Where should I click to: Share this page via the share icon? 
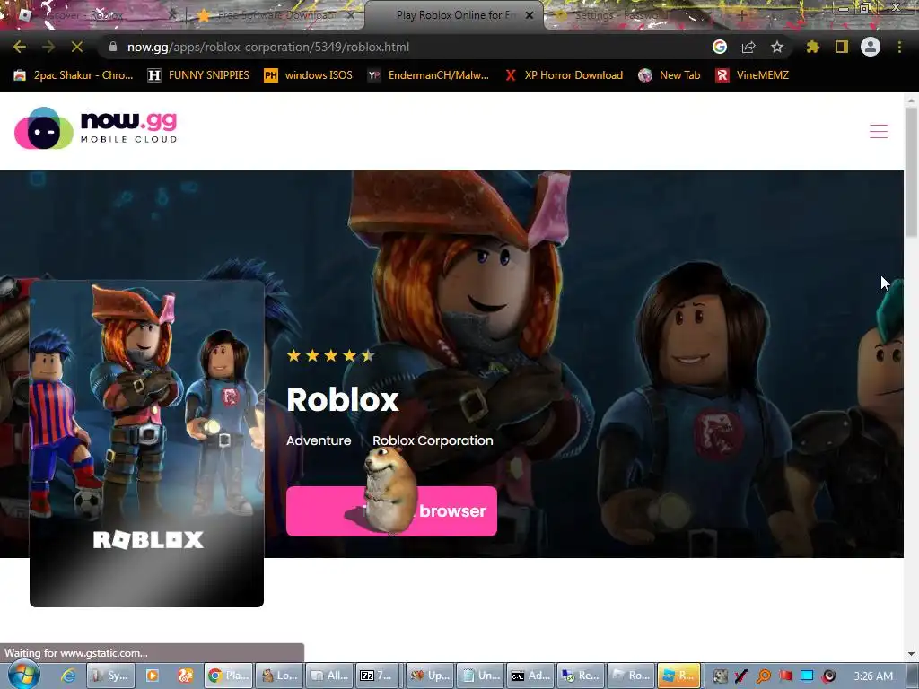pyautogui.click(x=748, y=47)
